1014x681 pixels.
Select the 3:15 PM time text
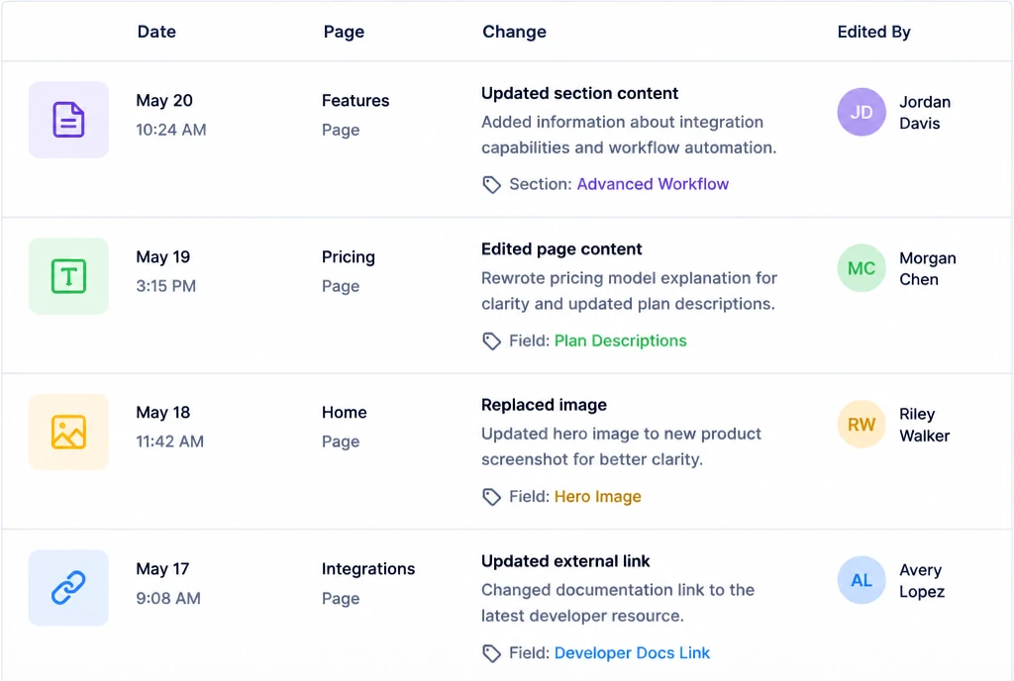165,286
